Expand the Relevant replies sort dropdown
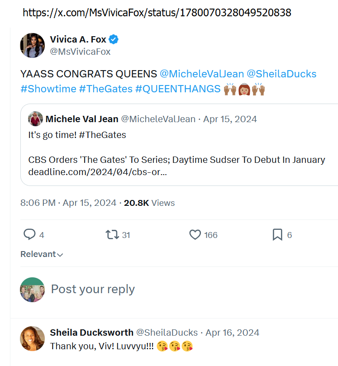338x366 pixels. pos(42,254)
